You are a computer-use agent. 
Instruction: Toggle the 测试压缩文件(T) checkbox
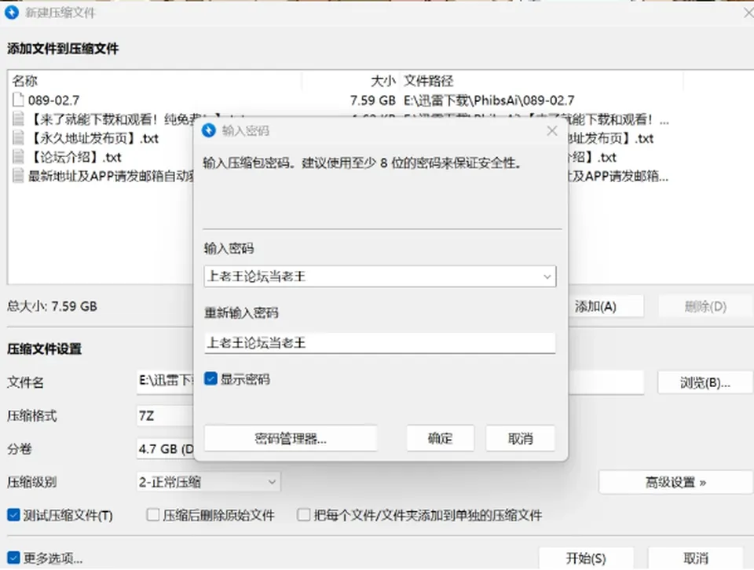click(13, 515)
